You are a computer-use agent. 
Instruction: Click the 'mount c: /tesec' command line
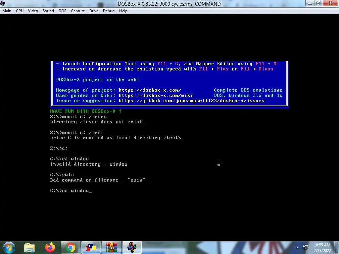tap(78, 117)
